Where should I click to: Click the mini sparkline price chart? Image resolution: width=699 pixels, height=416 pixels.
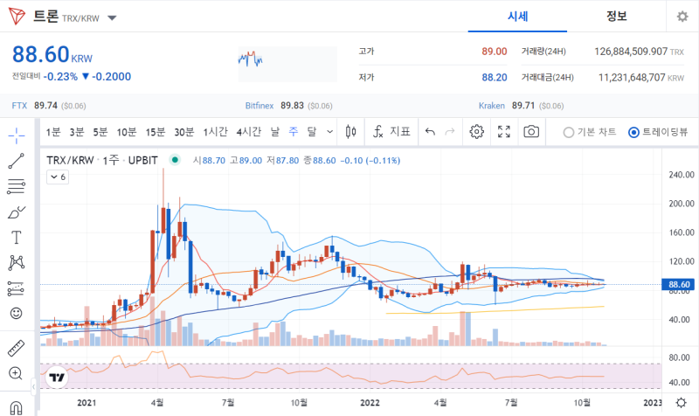[287, 64]
